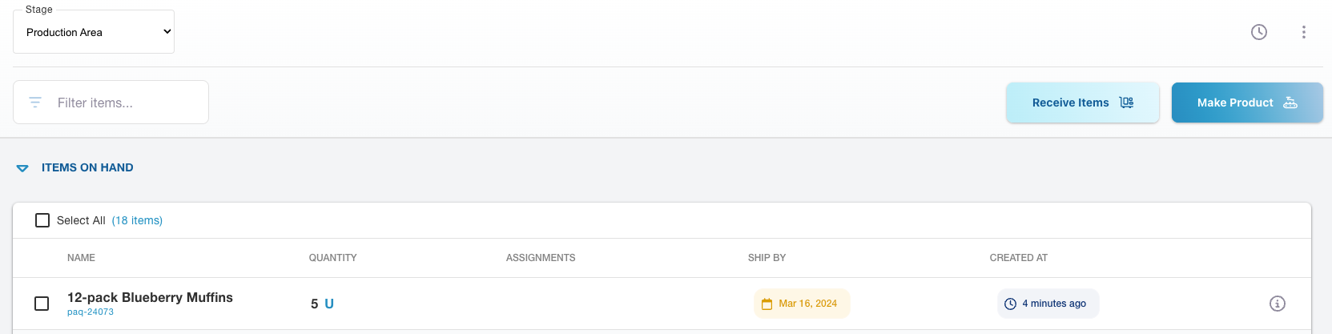This screenshot has height=334, width=1332.
Task: Click the Items On Hand section heading
Action: (x=87, y=167)
